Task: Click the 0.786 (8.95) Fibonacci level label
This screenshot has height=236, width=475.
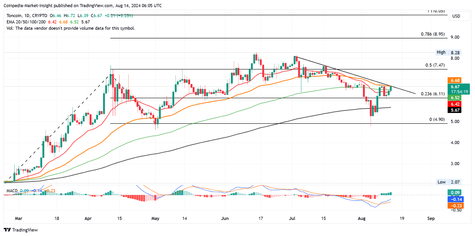Action: [433, 34]
